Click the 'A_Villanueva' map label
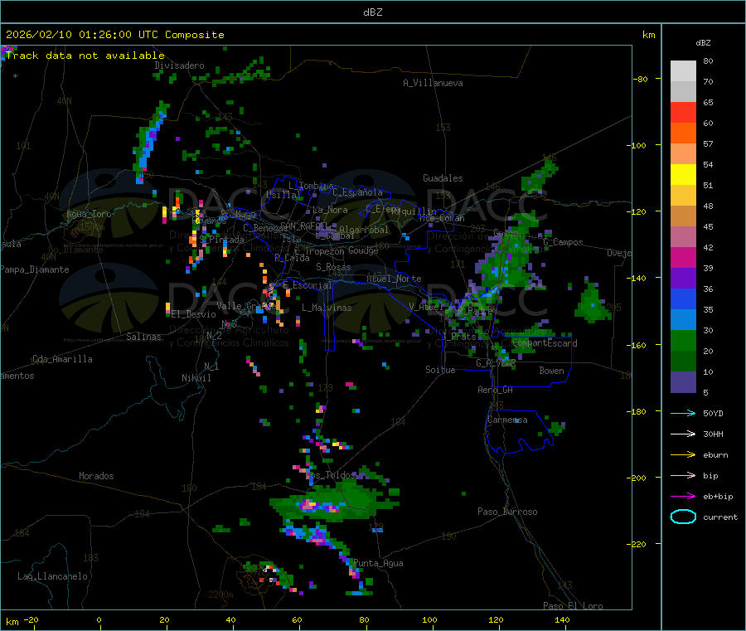 pyautogui.click(x=433, y=83)
